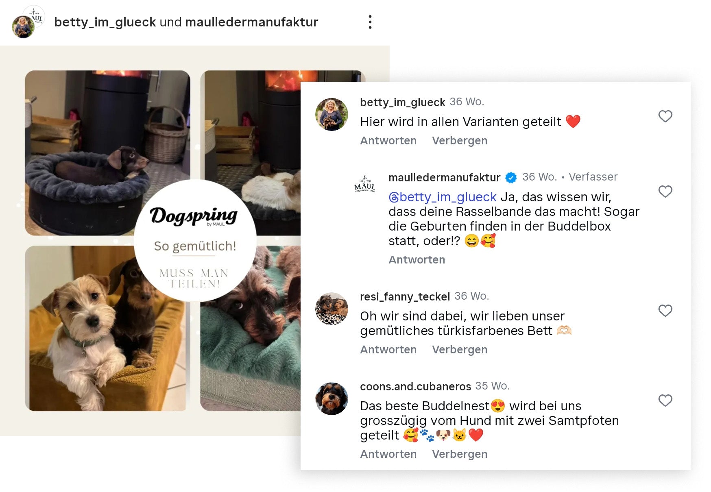Open the MAUL logo avatar
The width and height of the screenshot is (711, 492).
[364, 184]
